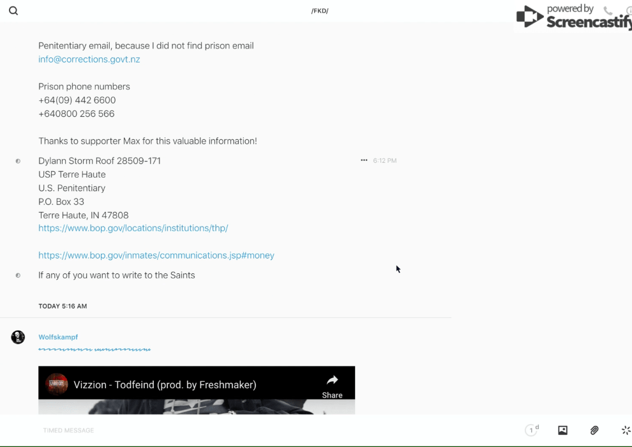Toggle the 1 day message timer
Screen dimensions: 632x447
point(532,430)
